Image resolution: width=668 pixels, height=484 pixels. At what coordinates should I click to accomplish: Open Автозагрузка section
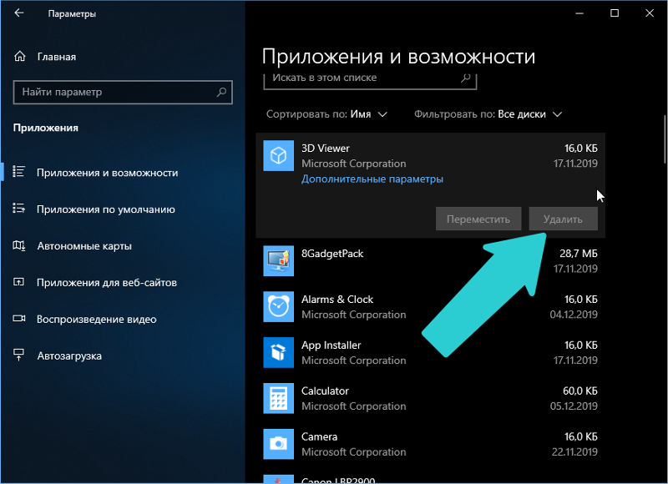click(x=69, y=355)
